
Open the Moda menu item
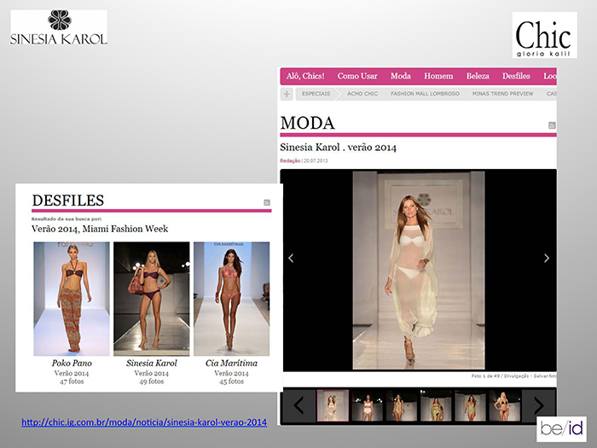click(x=401, y=76)
